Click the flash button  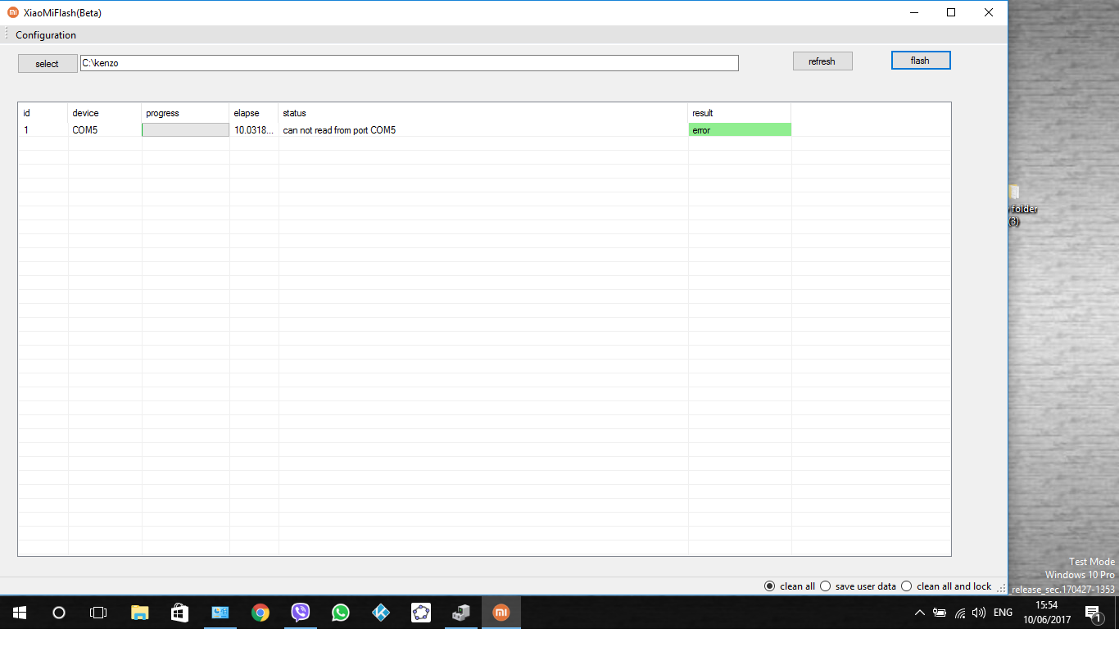click(921, 61)
